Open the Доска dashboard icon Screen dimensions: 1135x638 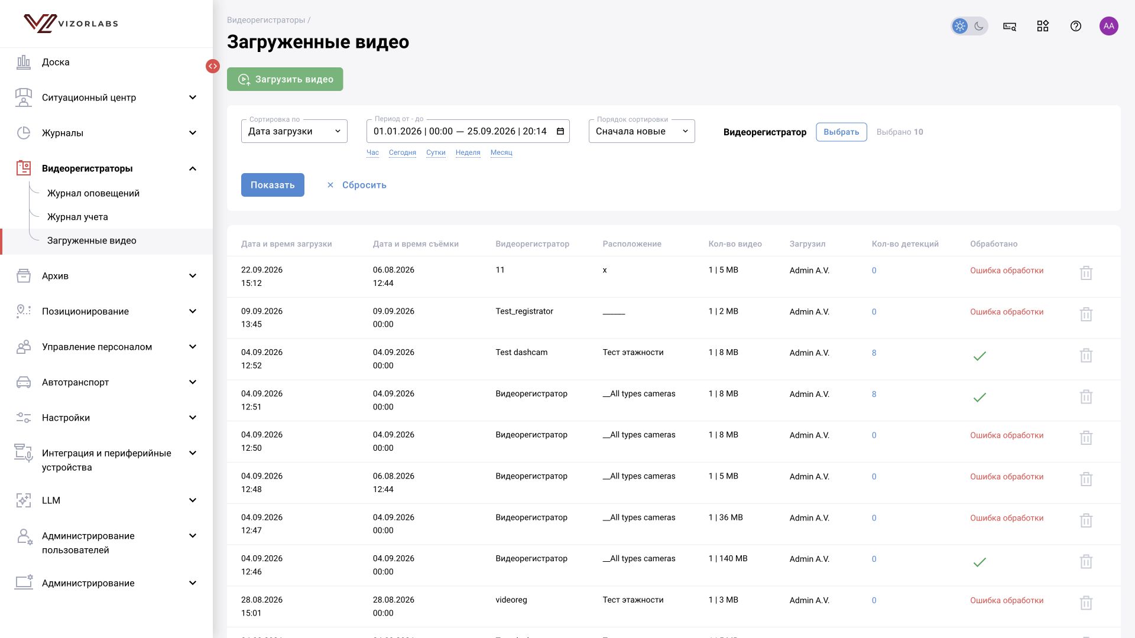[x=24, y=62]
